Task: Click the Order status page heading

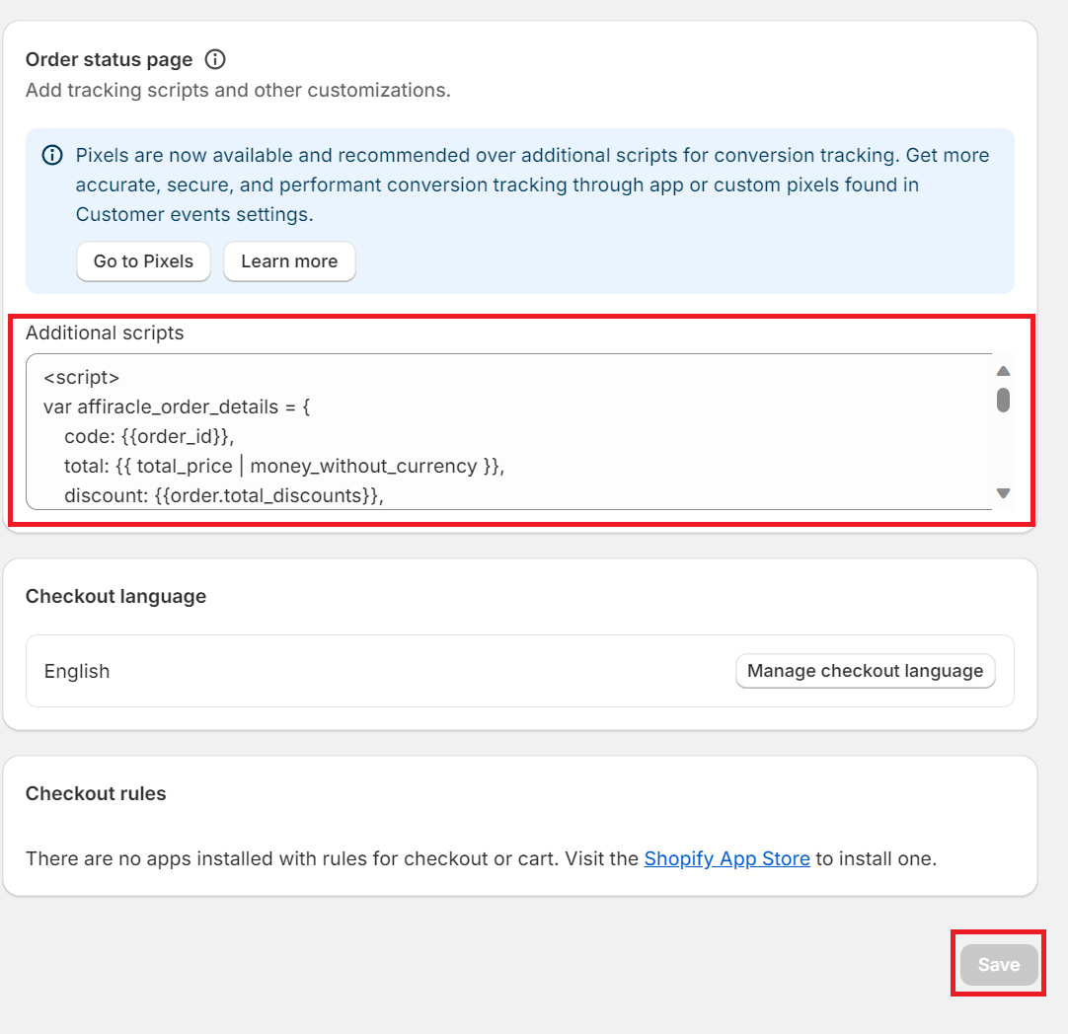Action: tap(109, 59)
